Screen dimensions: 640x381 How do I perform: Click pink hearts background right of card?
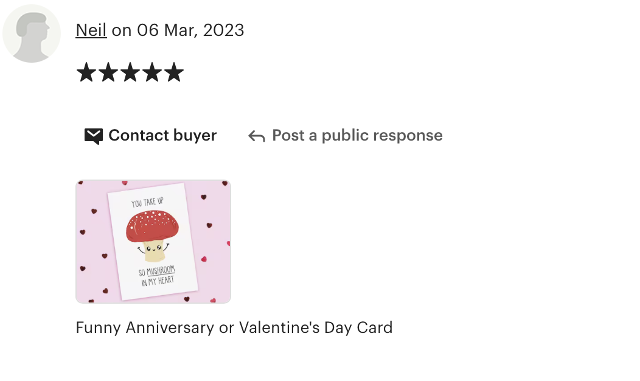click(214, 241)
